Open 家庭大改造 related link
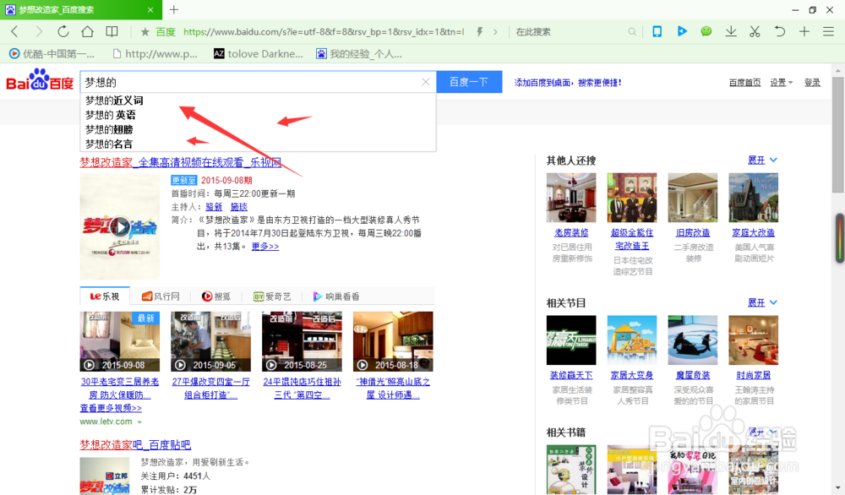 coord(754,232)
